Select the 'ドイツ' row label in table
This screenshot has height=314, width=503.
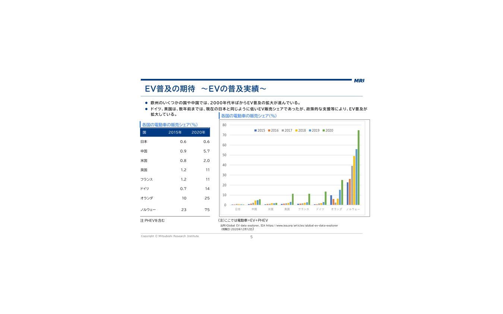(145, 189)
